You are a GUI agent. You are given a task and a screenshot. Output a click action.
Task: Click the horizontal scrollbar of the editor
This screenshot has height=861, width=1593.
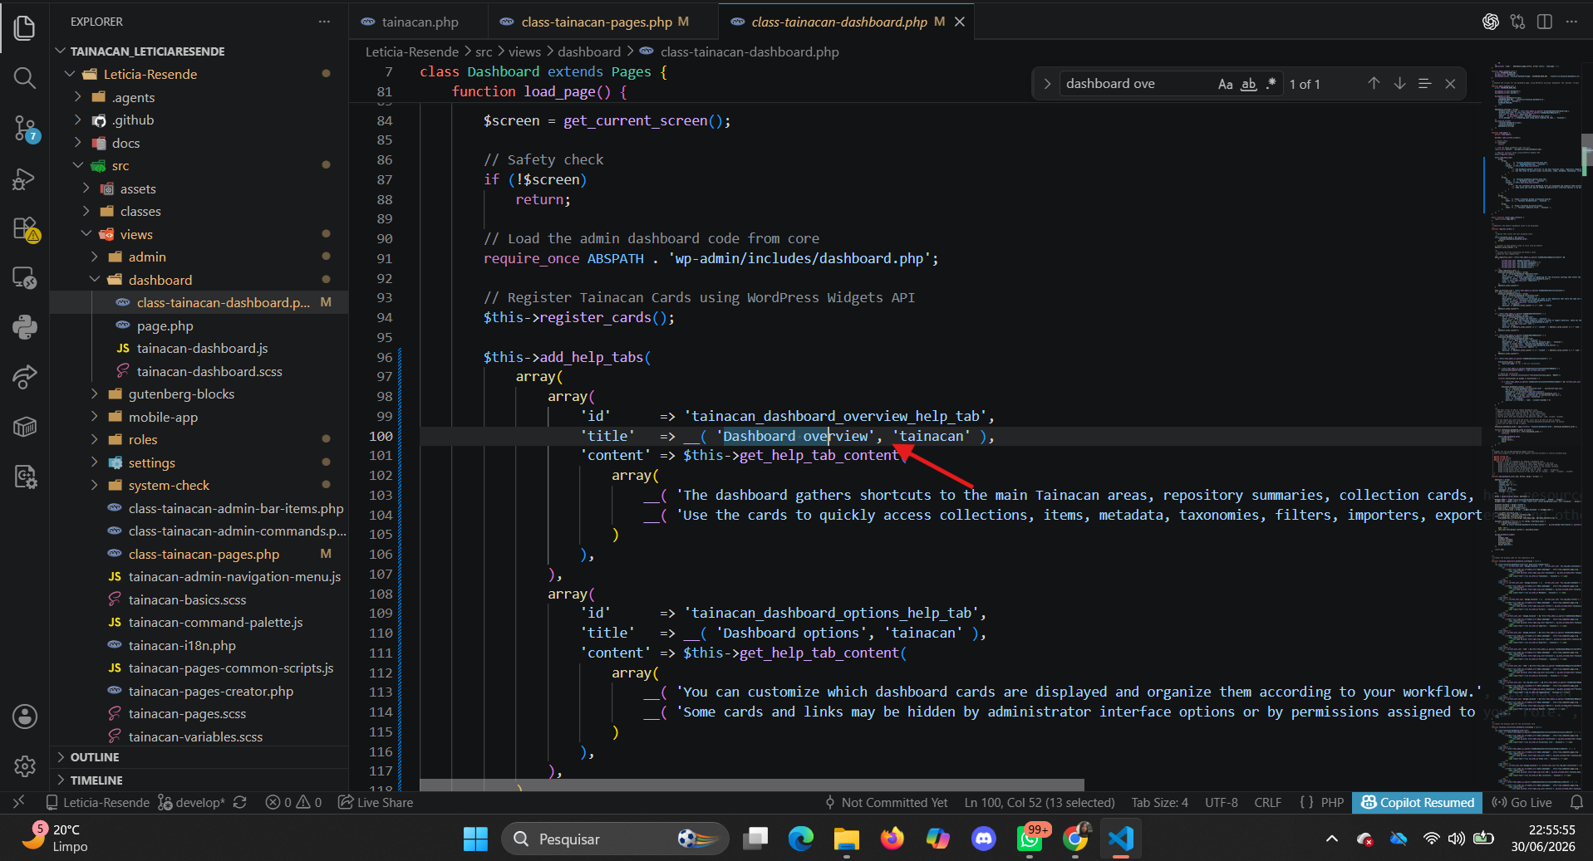pos(751,785)
